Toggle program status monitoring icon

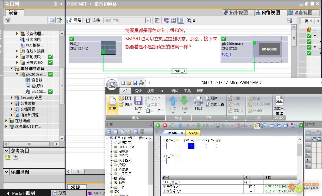coord(257,125)
